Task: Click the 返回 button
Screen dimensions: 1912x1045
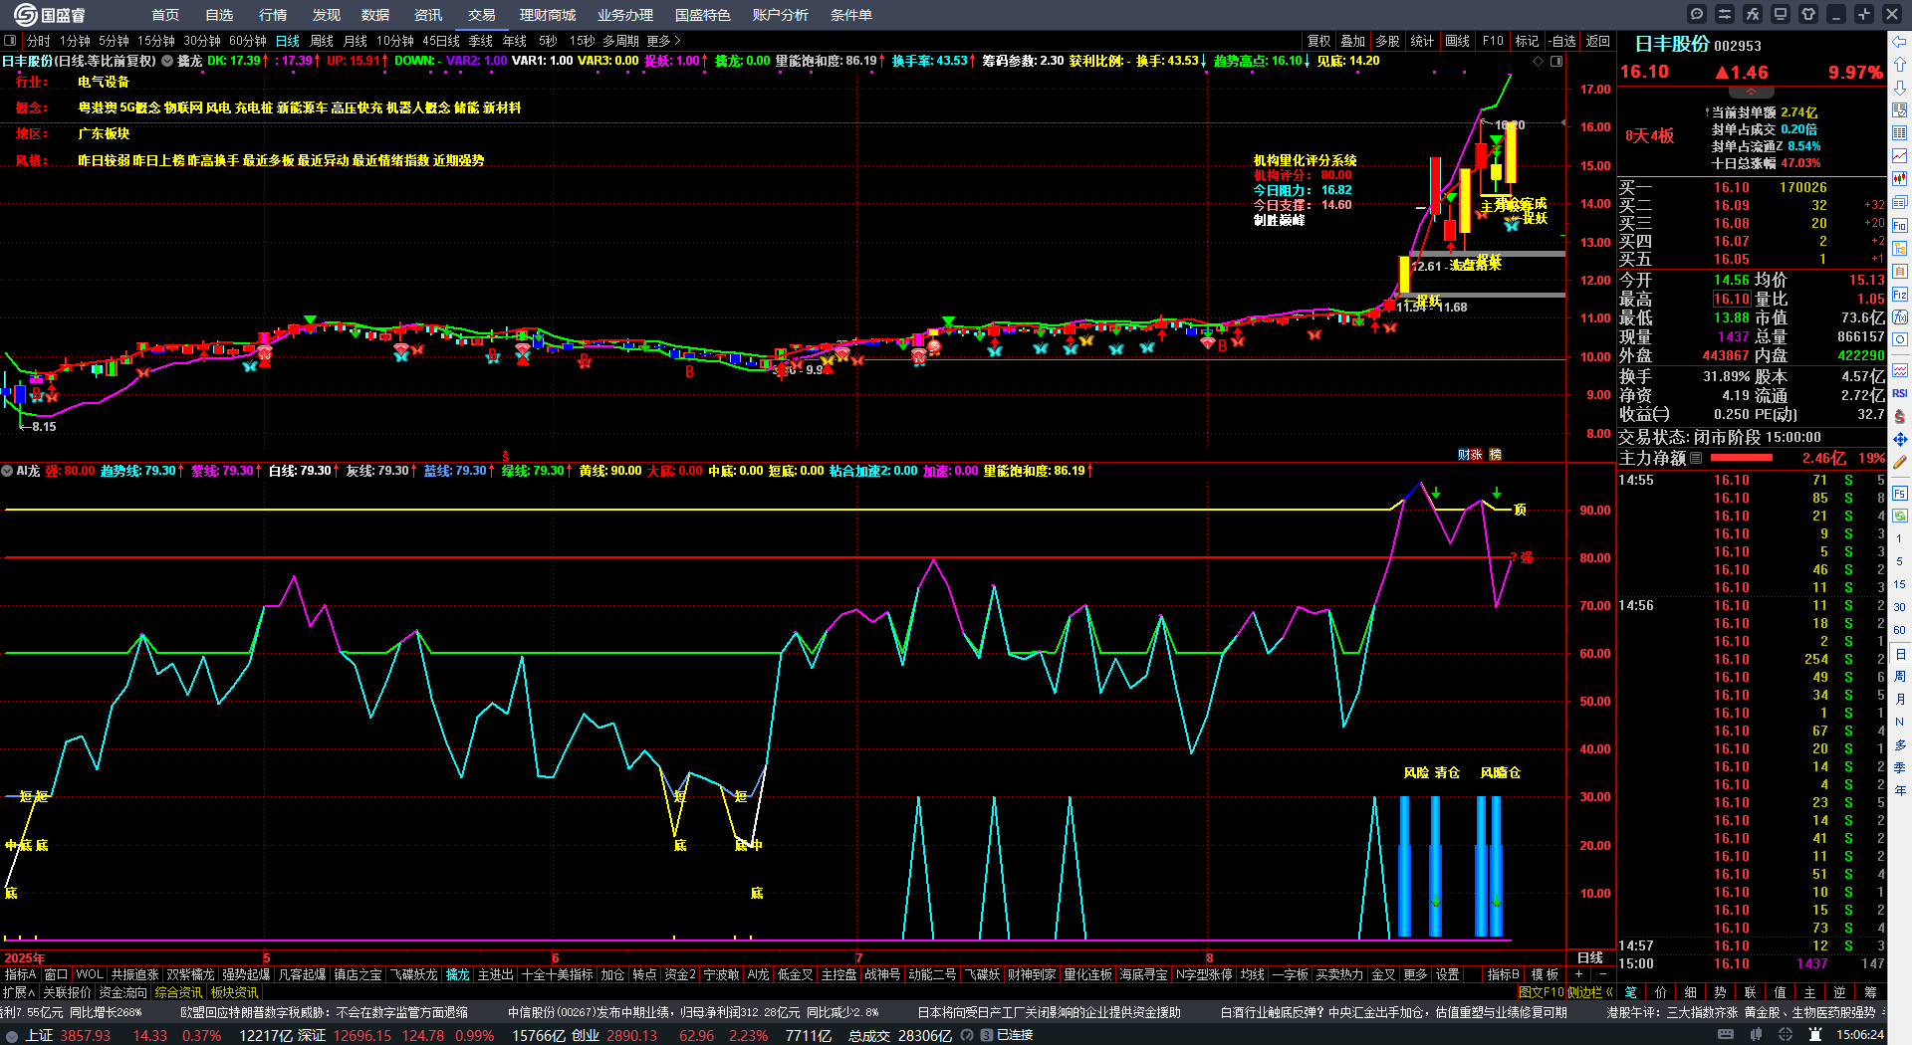Action: pyautogui.click(x=1598, y=41)
